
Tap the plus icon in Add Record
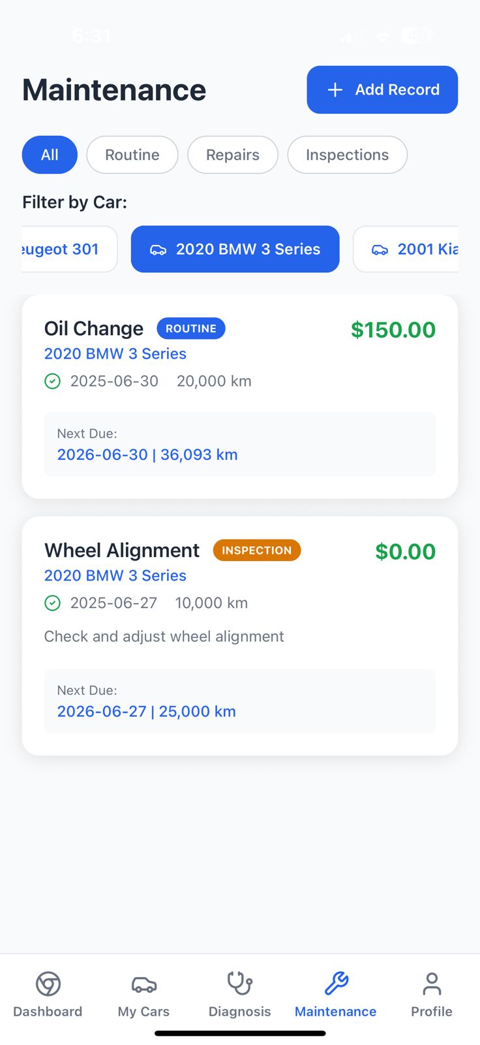pyautogui.click(x=335, y=90)
